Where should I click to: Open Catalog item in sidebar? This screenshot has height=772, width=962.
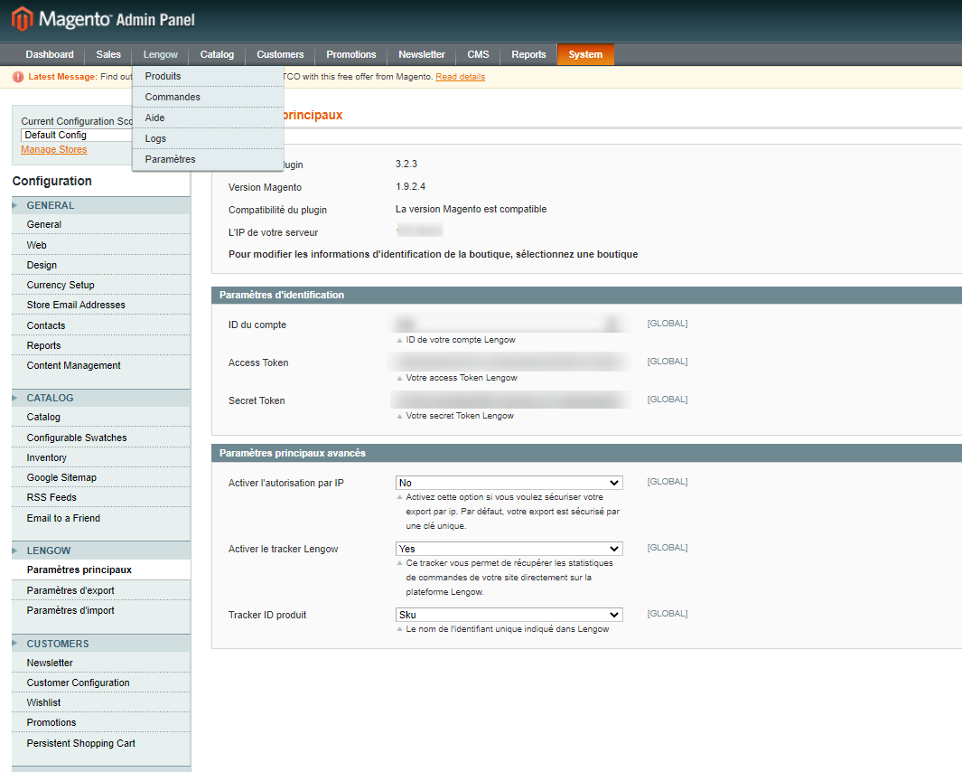click(x=101, y=417)
